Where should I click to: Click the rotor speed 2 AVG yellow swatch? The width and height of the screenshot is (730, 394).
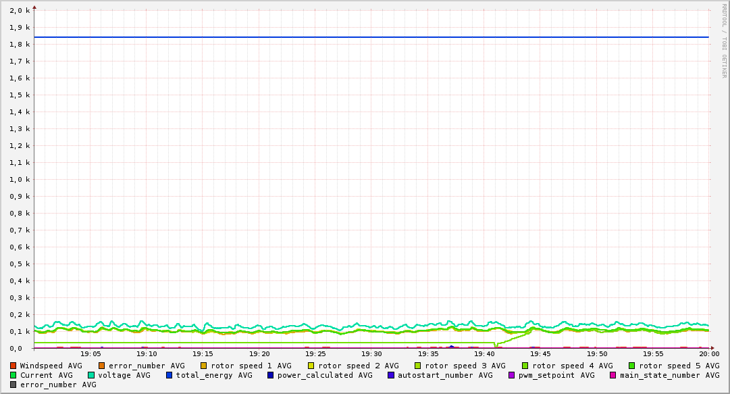pos(311,366)
